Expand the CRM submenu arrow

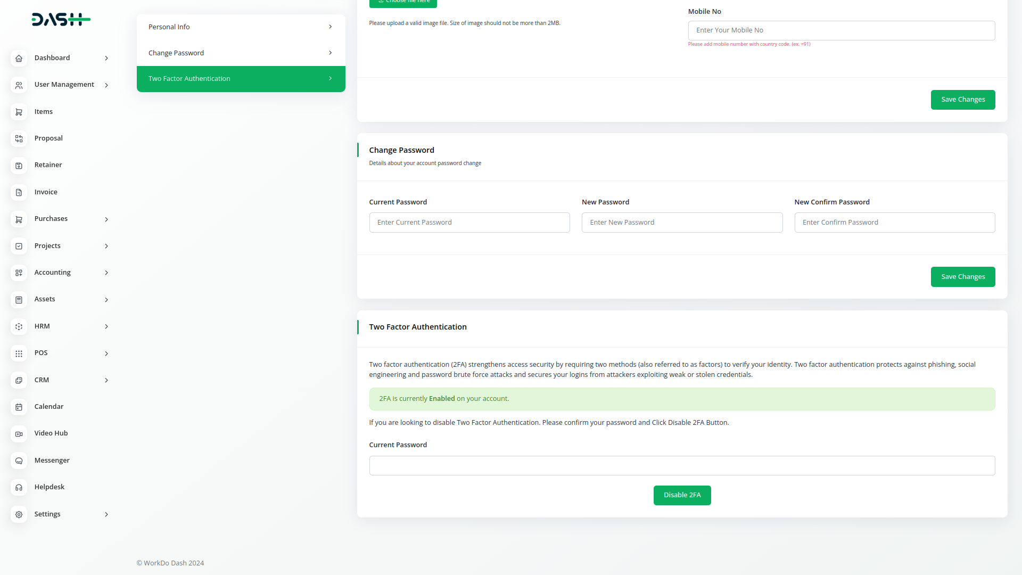point(106,381)
